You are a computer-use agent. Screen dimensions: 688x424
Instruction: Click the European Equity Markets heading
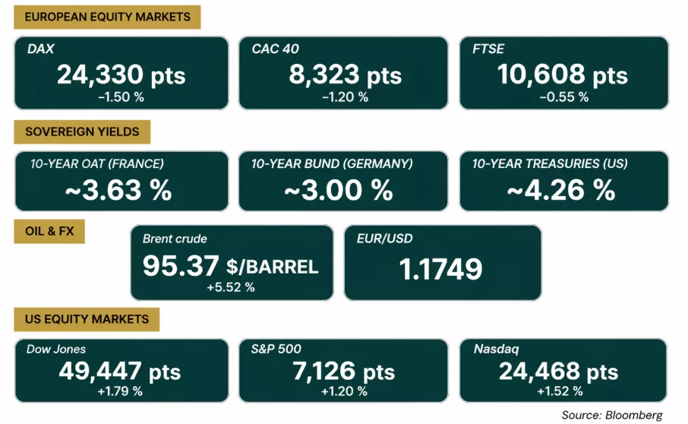107,17
